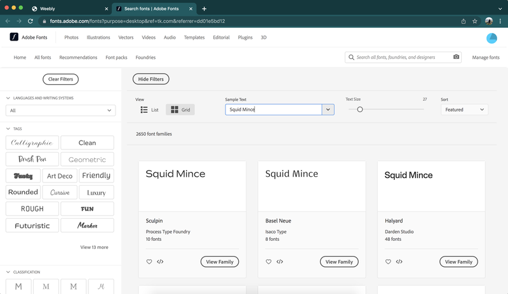Toggle the Calligraphic tag filter

tap(32, 143)
